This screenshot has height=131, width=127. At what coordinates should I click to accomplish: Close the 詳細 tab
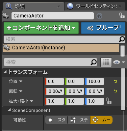[59, 6]
